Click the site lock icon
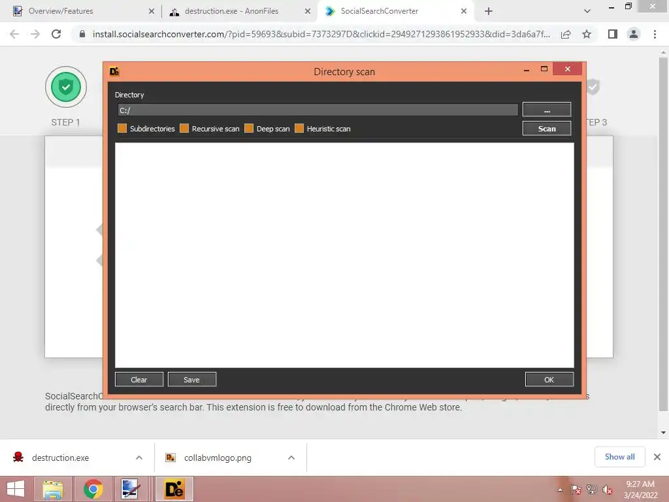Image resolution: width=669 pixels, height=502 pixels. pyautogui.click(x=82, y=34)
